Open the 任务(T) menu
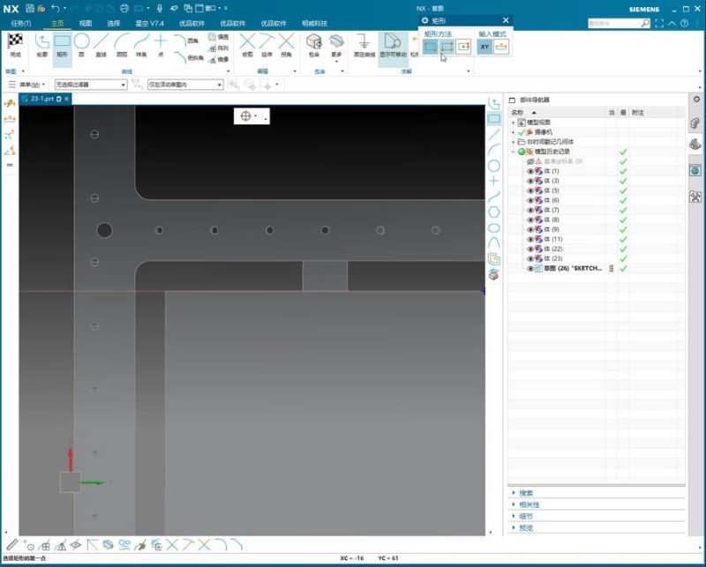Viewport: 706px width, 567px height. coord(18,23)
